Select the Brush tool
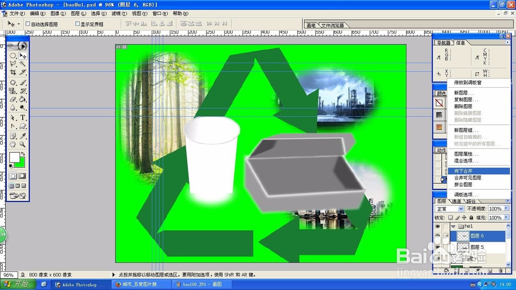516x290 pixels. 22,82
